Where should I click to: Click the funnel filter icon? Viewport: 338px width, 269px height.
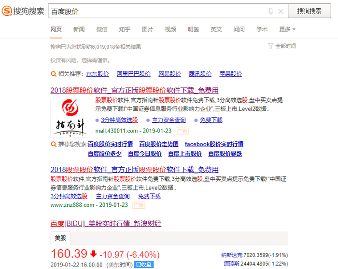270,46
